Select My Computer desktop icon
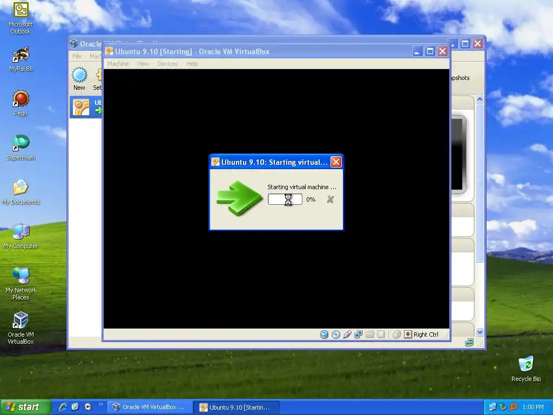 coord(21,236)
